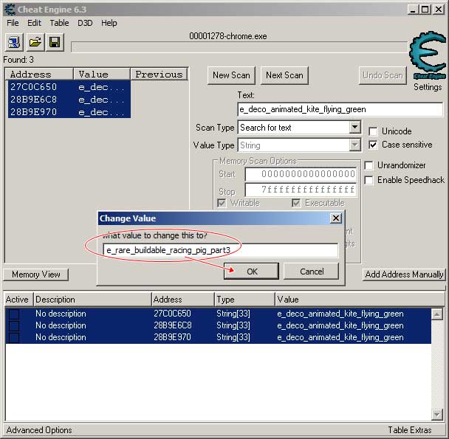Click the address table's Address column header
Screen dimensions: 449x439
[x=182, y=300]
